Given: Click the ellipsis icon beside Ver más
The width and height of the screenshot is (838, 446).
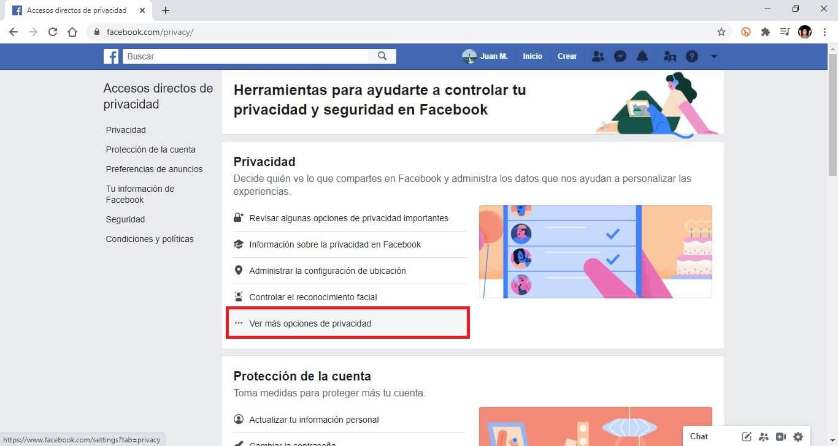Looking at the screenshot, I should (239, 323).
